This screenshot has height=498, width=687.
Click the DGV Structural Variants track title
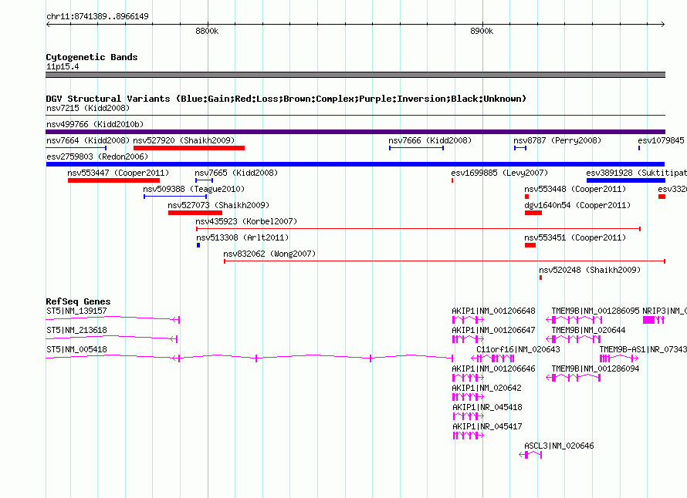[286, 99]
